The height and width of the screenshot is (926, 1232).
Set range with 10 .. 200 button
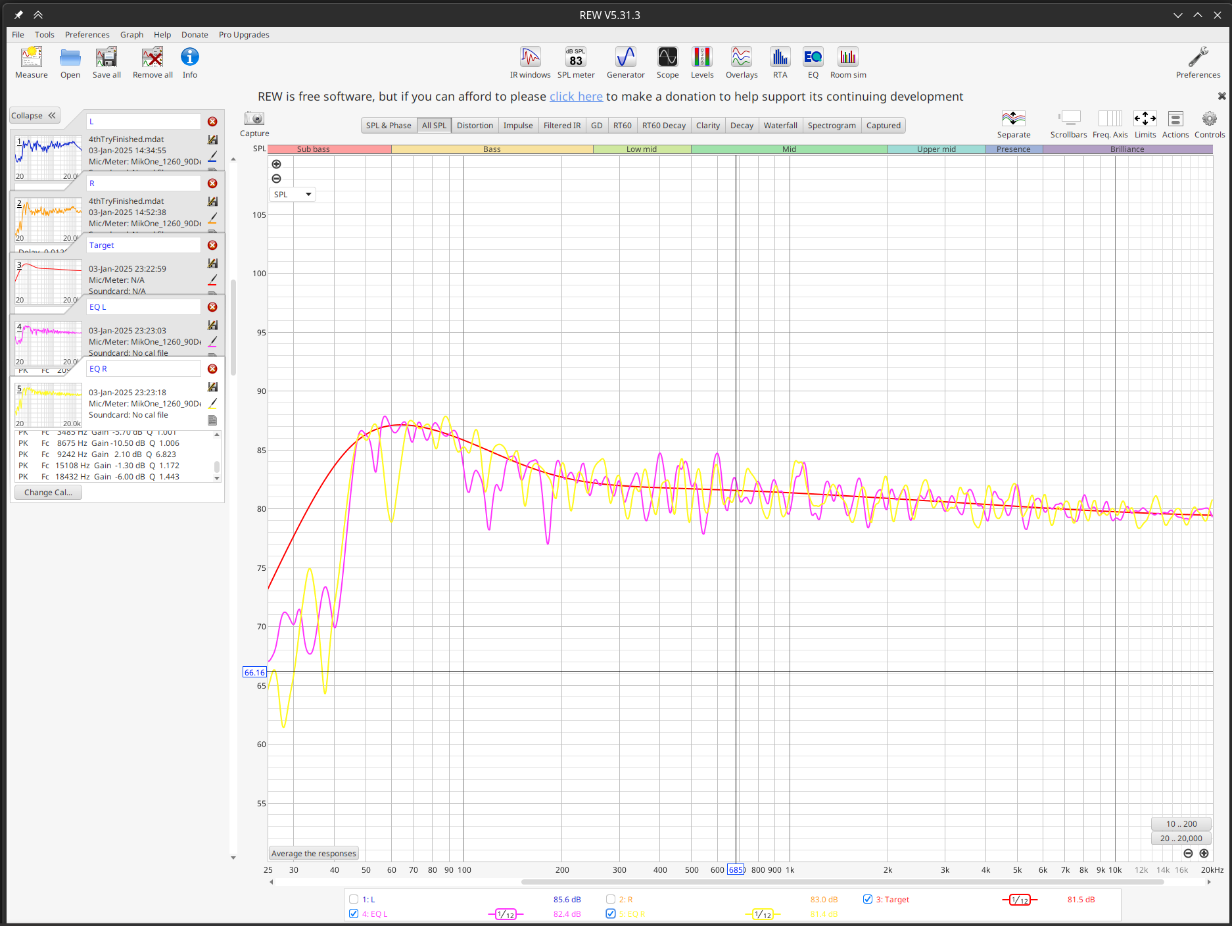pyautogui.click(x=1181, y=824)
